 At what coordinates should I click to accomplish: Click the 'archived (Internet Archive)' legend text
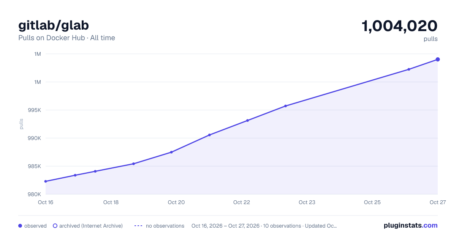[x=91, y=226]
